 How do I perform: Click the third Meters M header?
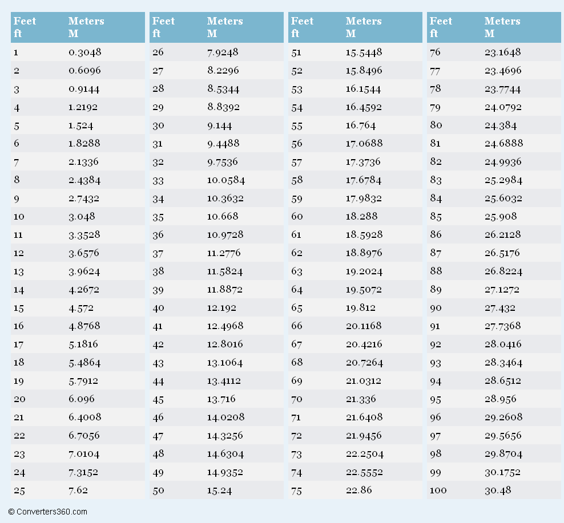point(364,27)
